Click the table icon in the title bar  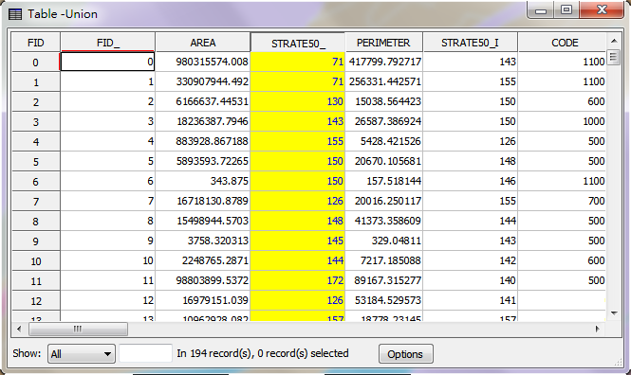click(x=15, y=14)
